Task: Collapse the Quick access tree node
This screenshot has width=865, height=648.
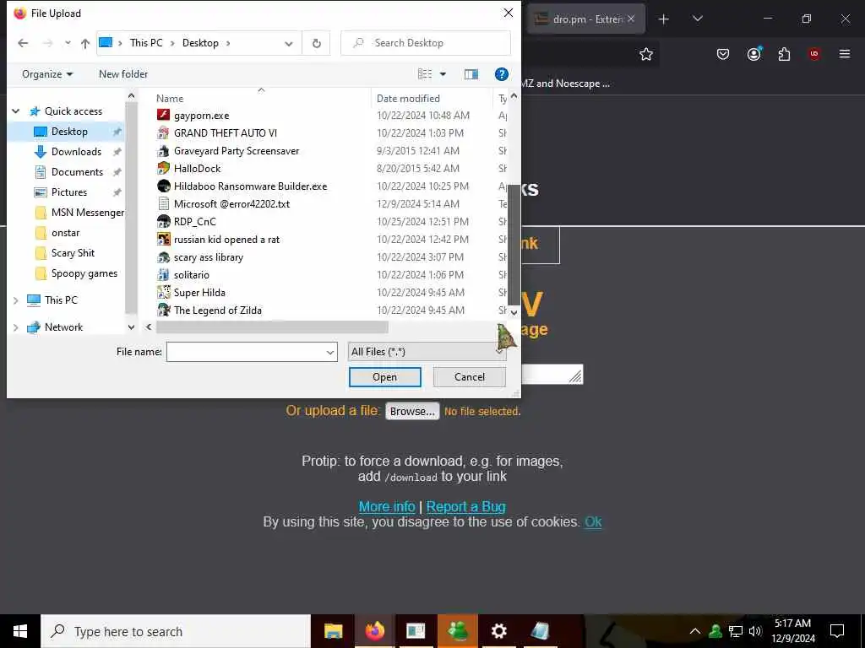Action: point(16,111)
